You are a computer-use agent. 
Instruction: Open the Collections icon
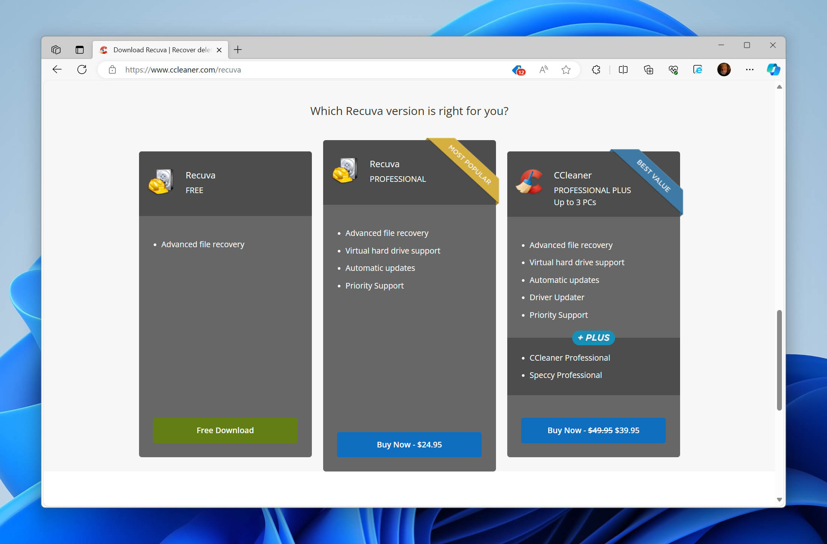click(648, 70)
